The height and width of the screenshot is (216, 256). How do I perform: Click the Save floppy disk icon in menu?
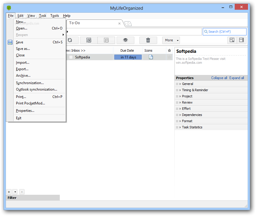10,42
